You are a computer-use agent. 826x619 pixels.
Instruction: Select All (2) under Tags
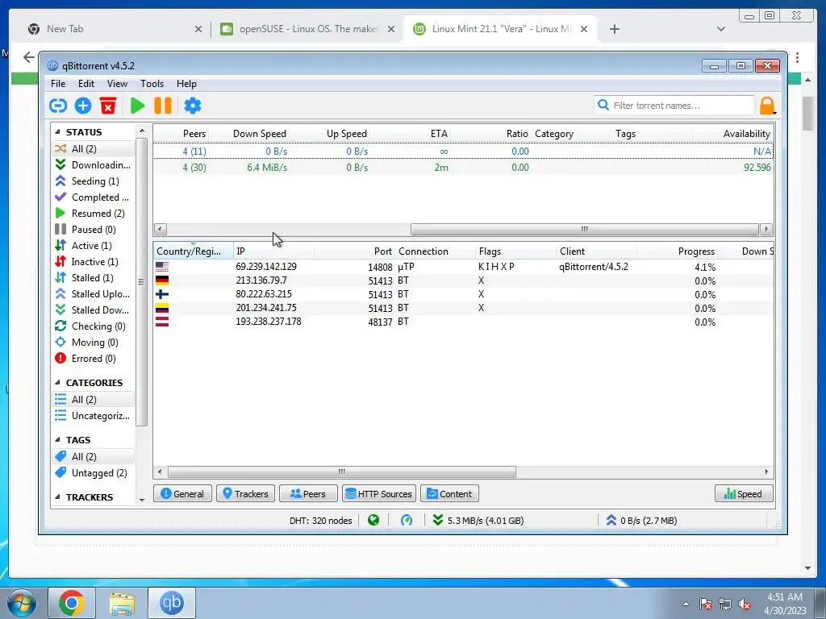[x=94, y=457]
